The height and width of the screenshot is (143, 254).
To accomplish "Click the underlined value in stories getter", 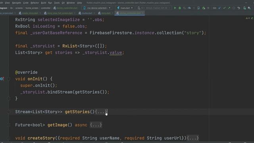I will pos(116,52).
